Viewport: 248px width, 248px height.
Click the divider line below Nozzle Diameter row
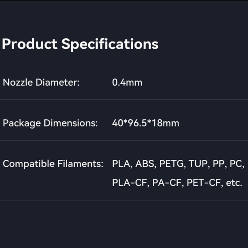(x=124, y=100)
